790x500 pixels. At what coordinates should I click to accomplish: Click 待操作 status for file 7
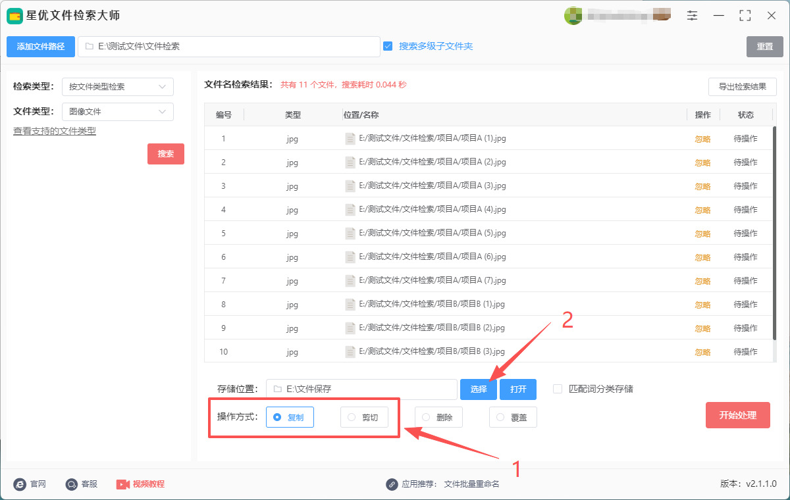746,281
